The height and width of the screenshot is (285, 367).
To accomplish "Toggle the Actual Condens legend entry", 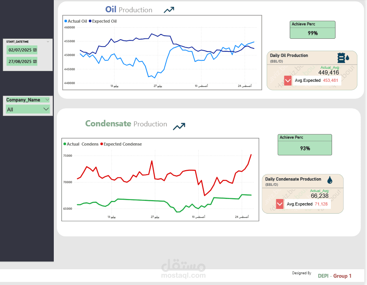I will pyautogui.click(x=81, y=144).
